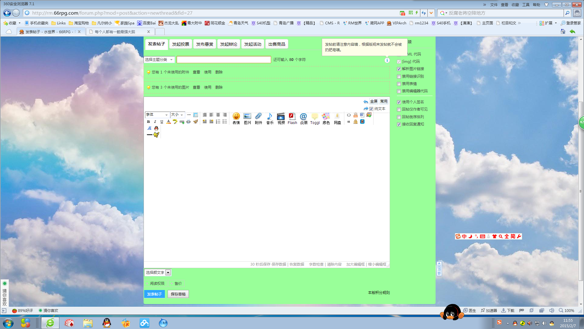Toggle underline formatting in the editor
The height and width of the screenshot is (329, 584).
point(162,122)
